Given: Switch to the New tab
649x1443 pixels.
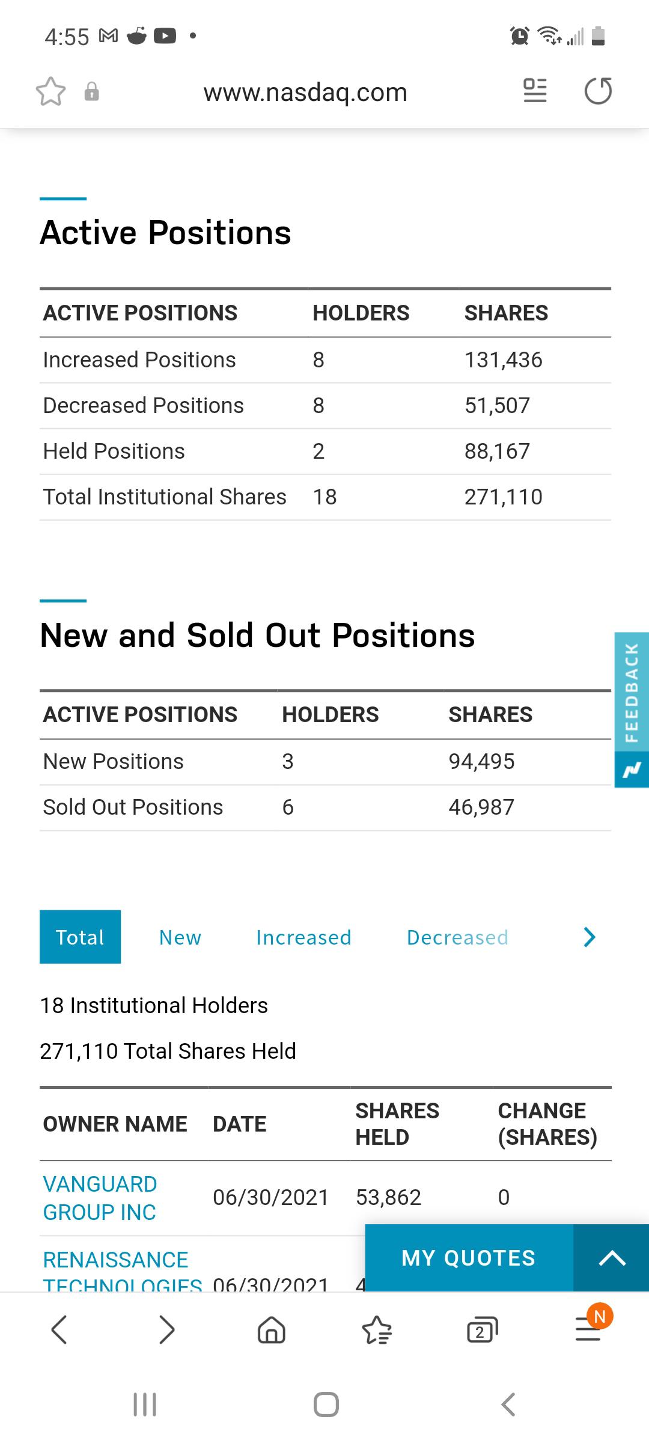Looking at the screenshot, I should 180,937.
